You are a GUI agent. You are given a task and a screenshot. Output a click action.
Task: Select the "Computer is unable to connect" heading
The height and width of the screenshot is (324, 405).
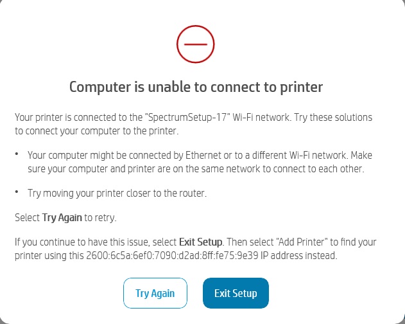tap(196, 87)
